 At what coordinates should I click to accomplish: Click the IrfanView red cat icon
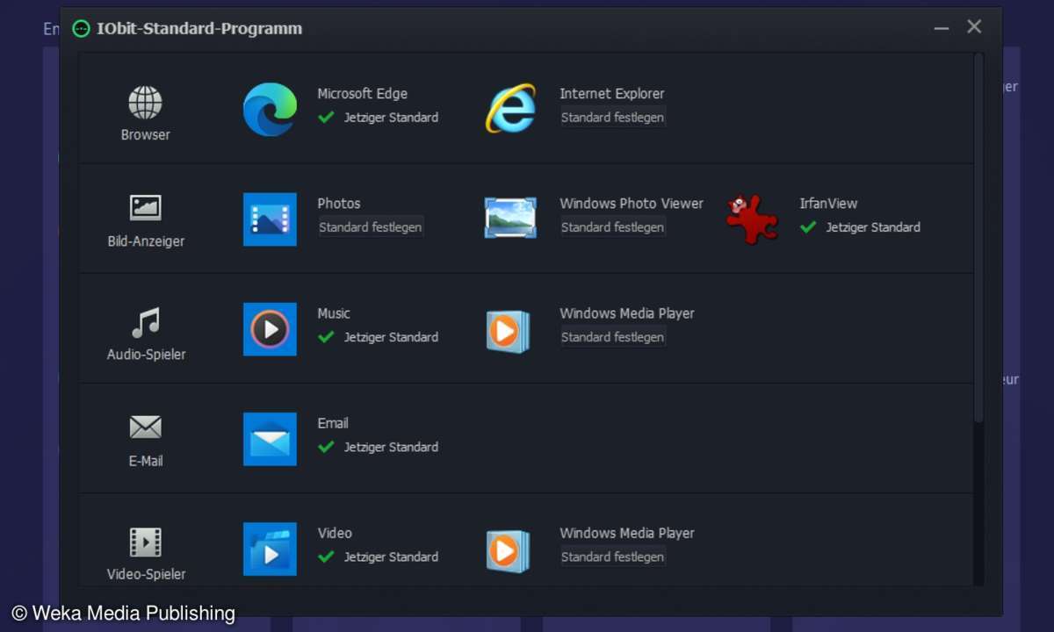coord(753,219)
